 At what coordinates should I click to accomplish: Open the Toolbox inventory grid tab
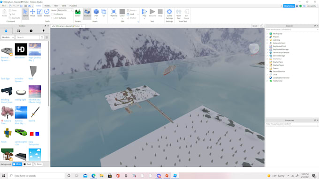pos(18,31)
